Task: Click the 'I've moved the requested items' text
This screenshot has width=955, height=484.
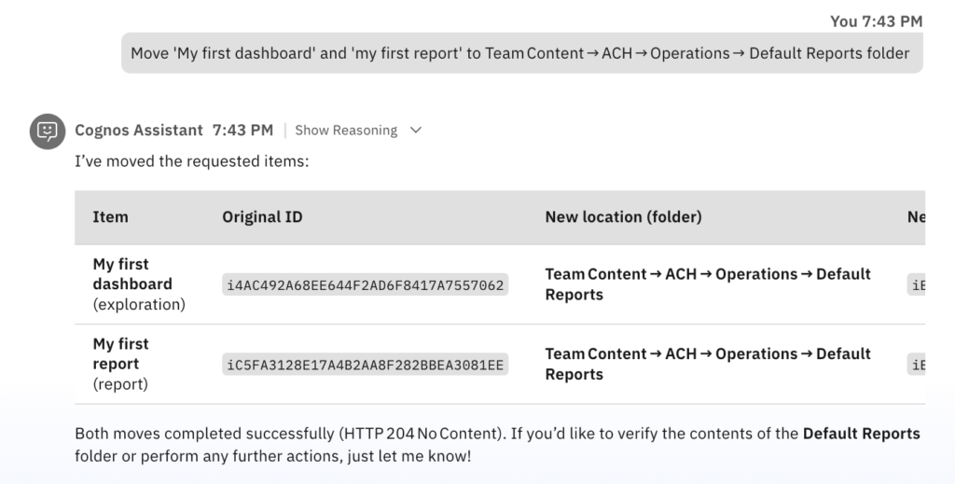Action: click(x=191, y=161)
